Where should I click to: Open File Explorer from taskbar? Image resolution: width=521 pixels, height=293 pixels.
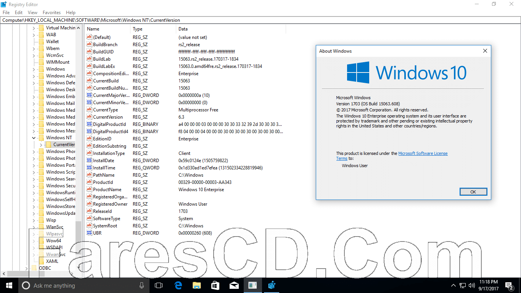(x=196, y=285)
